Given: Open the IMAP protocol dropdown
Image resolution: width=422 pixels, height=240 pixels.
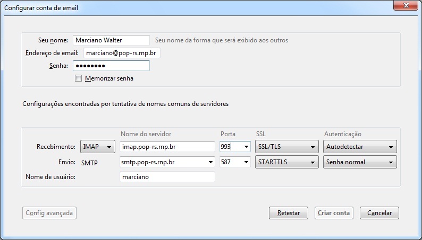Looking at the screenshot, I should 98,147.
